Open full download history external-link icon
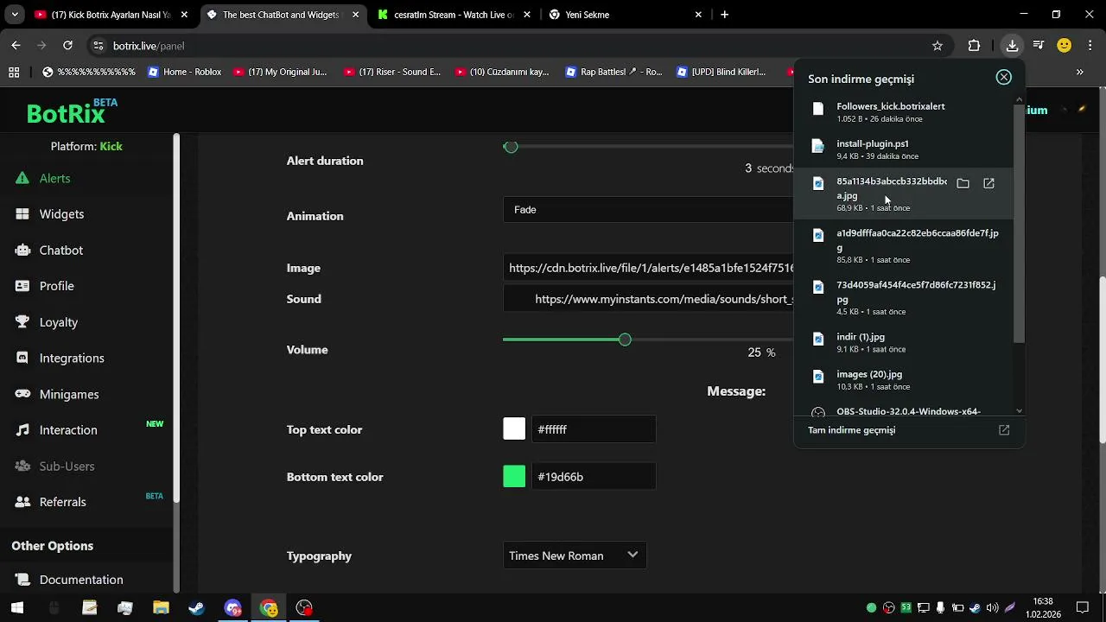Image resolution: width=1106 pixels, height=622 pixels. [1004, 430]
